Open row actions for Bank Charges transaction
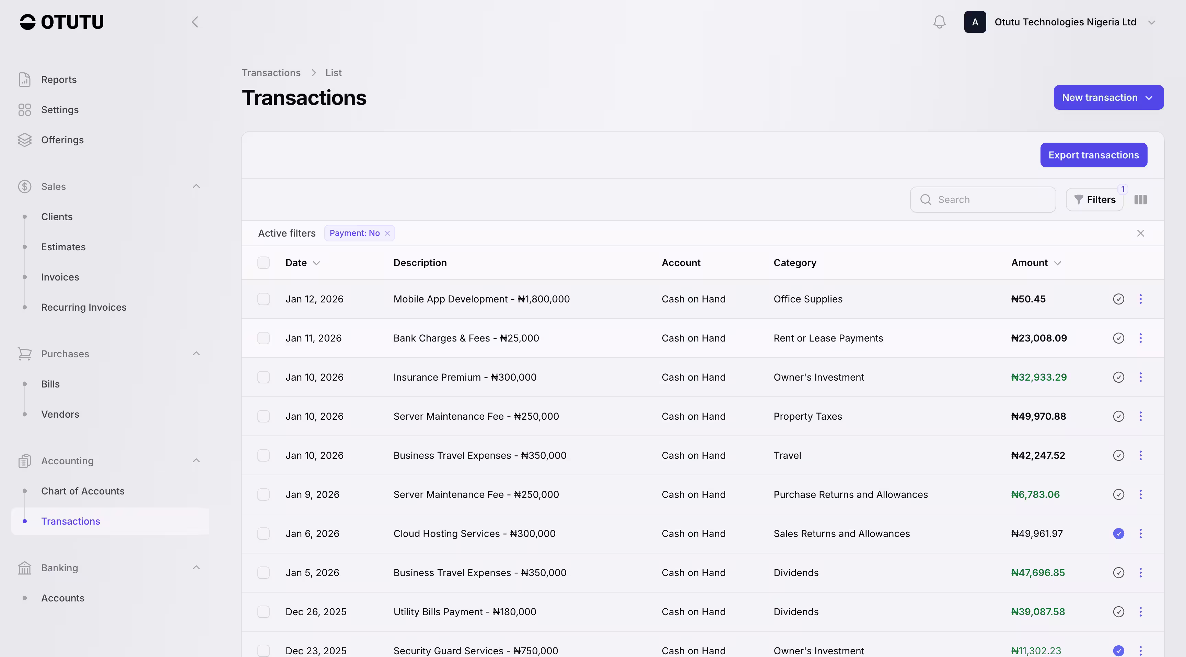This screenshot has width=1186, height=657. [x=1140, y=338]
